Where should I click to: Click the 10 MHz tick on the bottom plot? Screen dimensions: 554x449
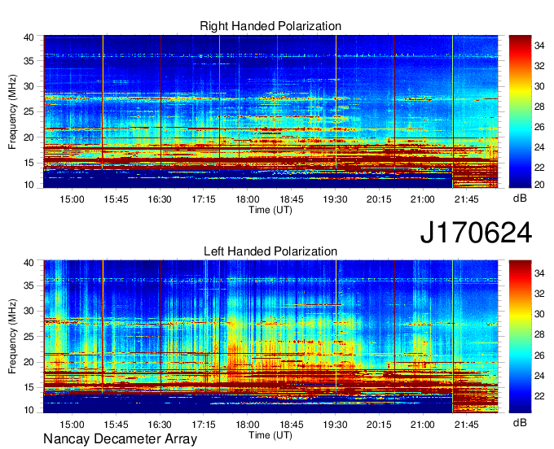coord(29,410)
